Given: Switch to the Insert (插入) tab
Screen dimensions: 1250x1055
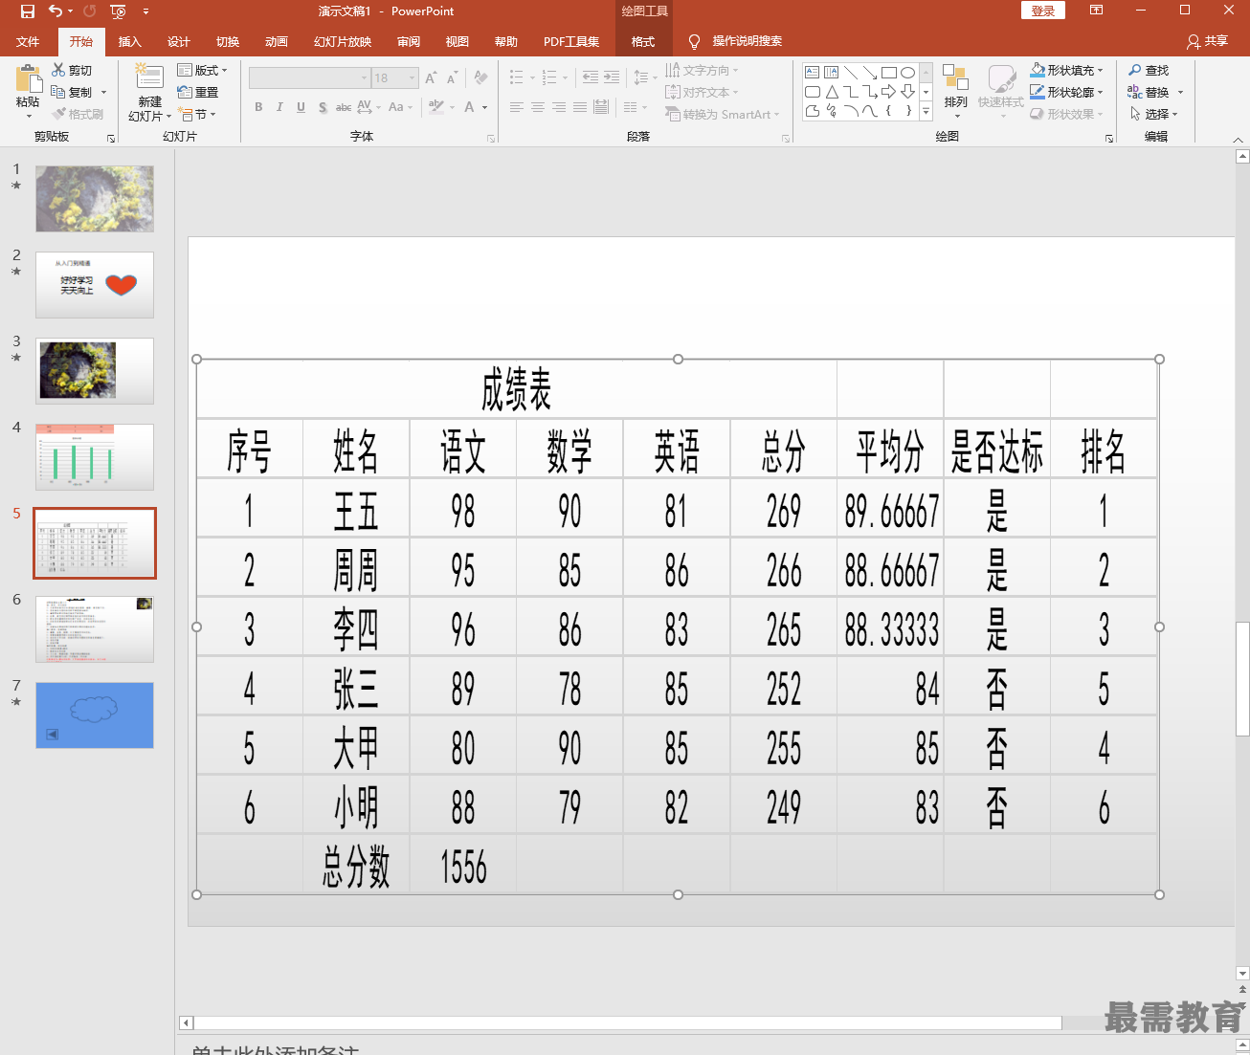Looking at the screenshot, I should coord(129,41).
